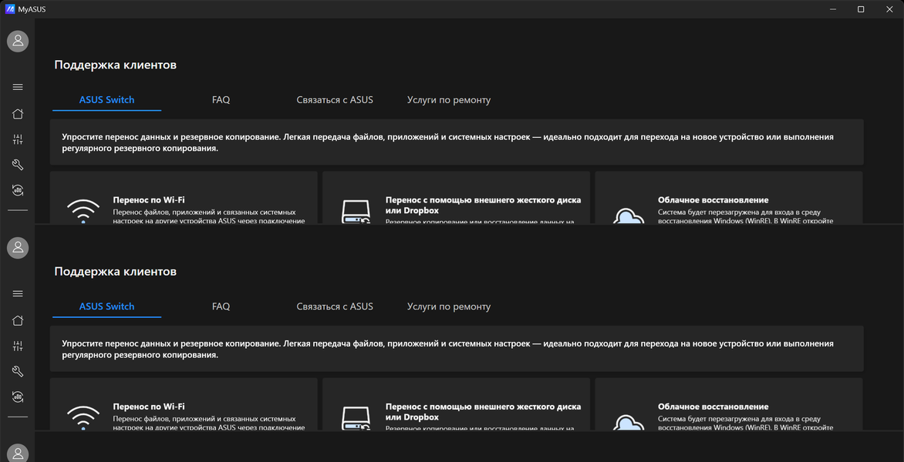Open the lower Связаться с ASUS tab
Screen dimensions: 904x462
(335, 306)
